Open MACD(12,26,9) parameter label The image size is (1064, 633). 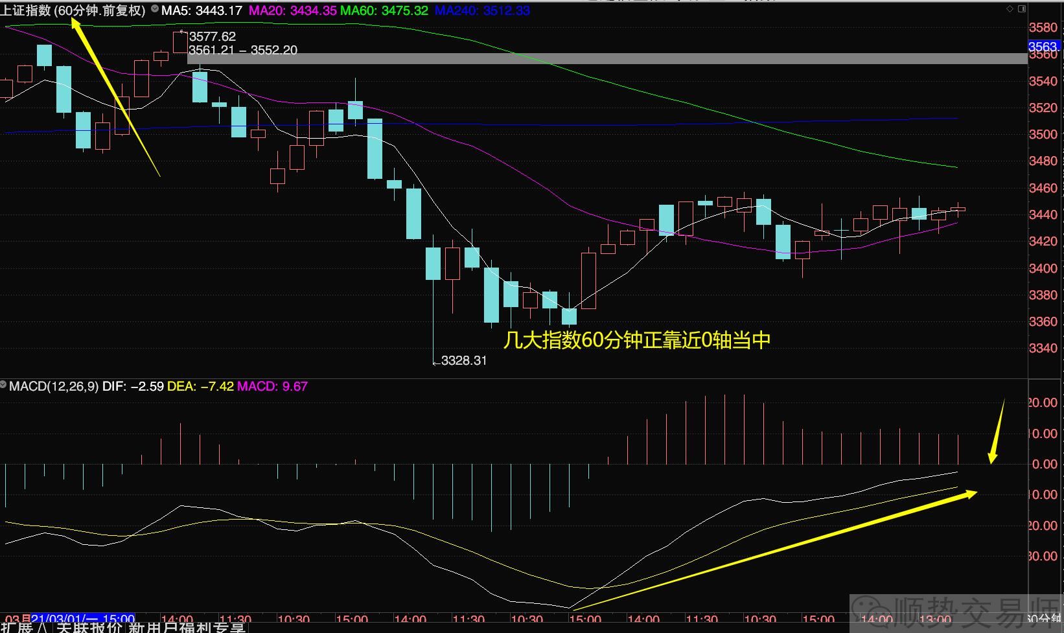point(54,386)
